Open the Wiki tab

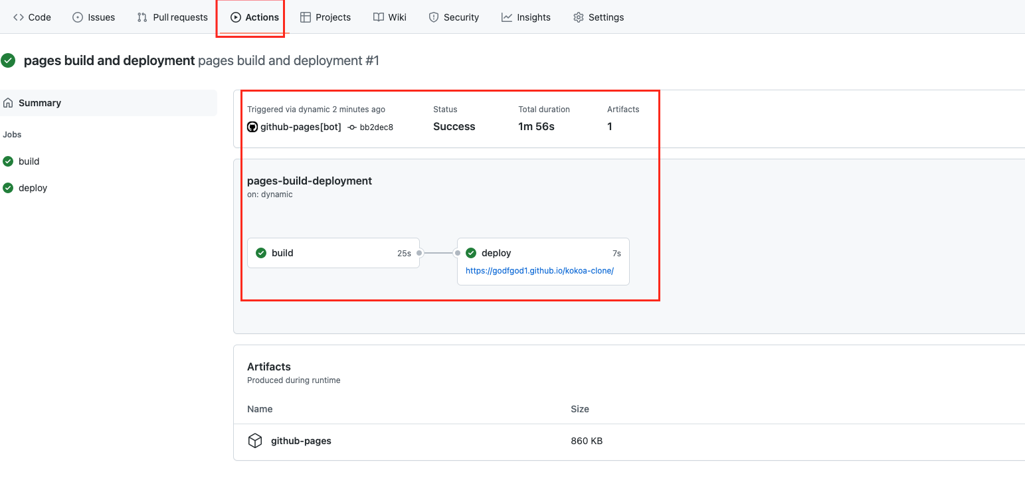point(390,17)
